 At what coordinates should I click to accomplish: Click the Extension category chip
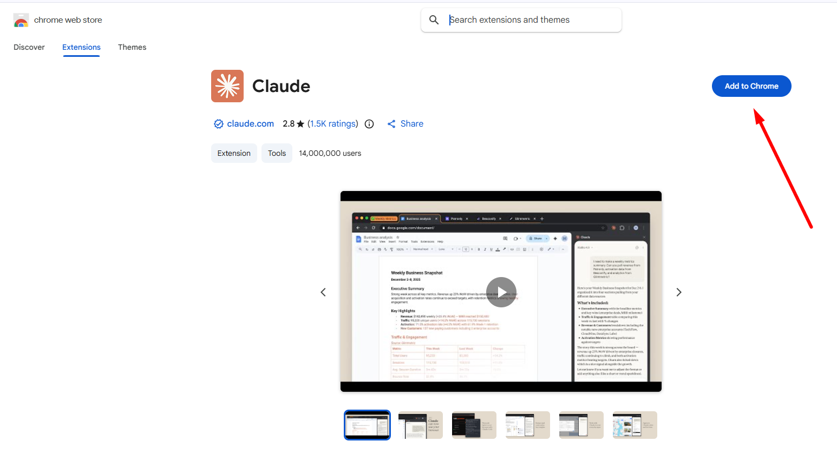point(234,153)
